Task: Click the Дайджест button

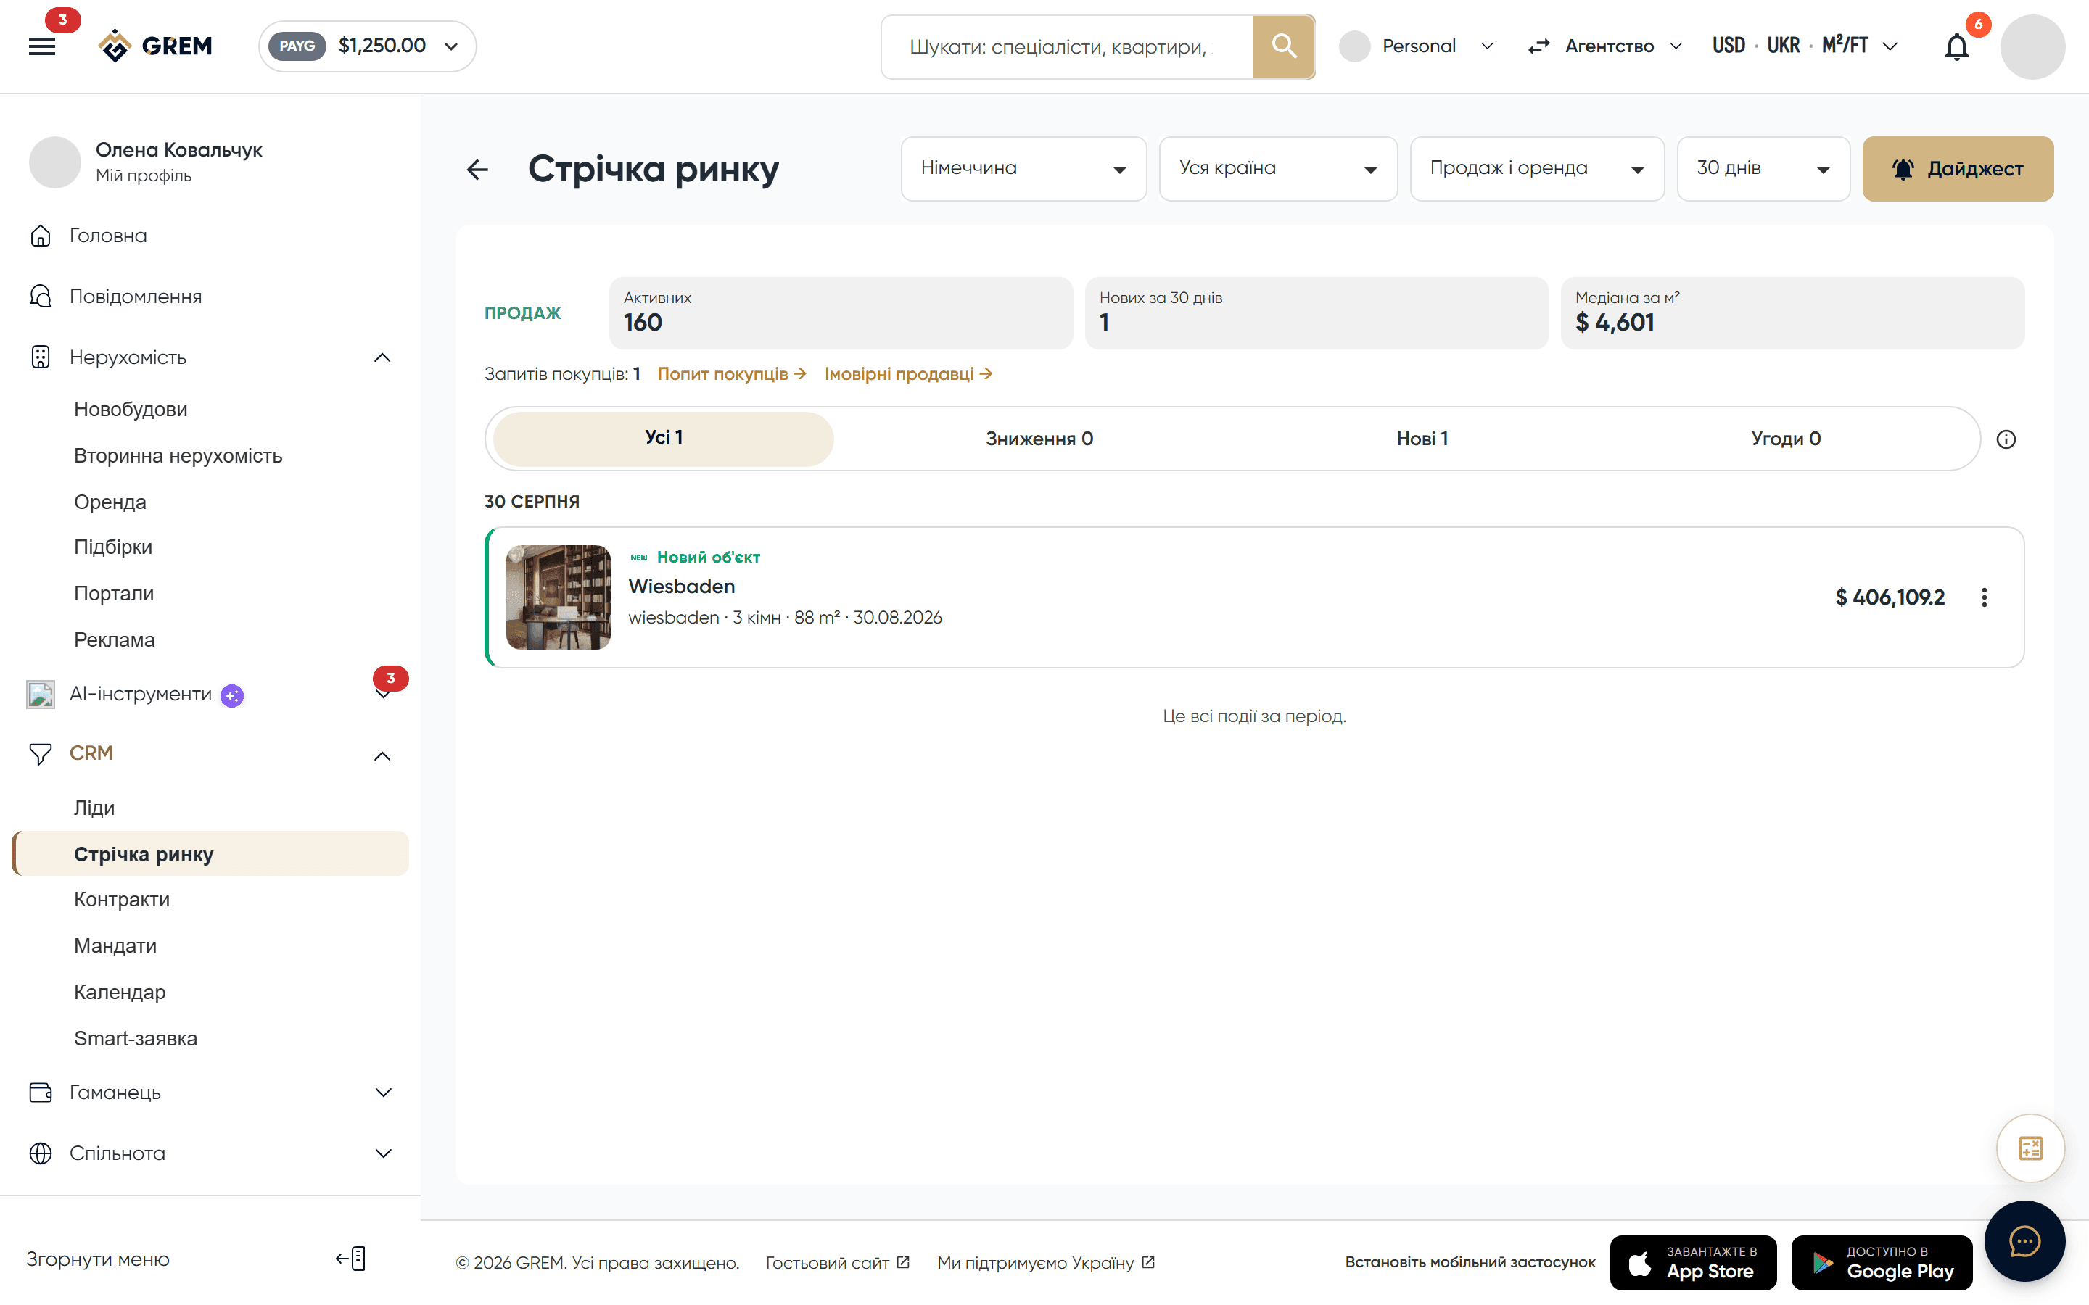Action: pos(1958,169)
